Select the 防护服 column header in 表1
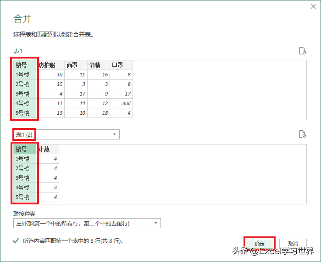This screenshot has width=321, height=262. (51, 65)
